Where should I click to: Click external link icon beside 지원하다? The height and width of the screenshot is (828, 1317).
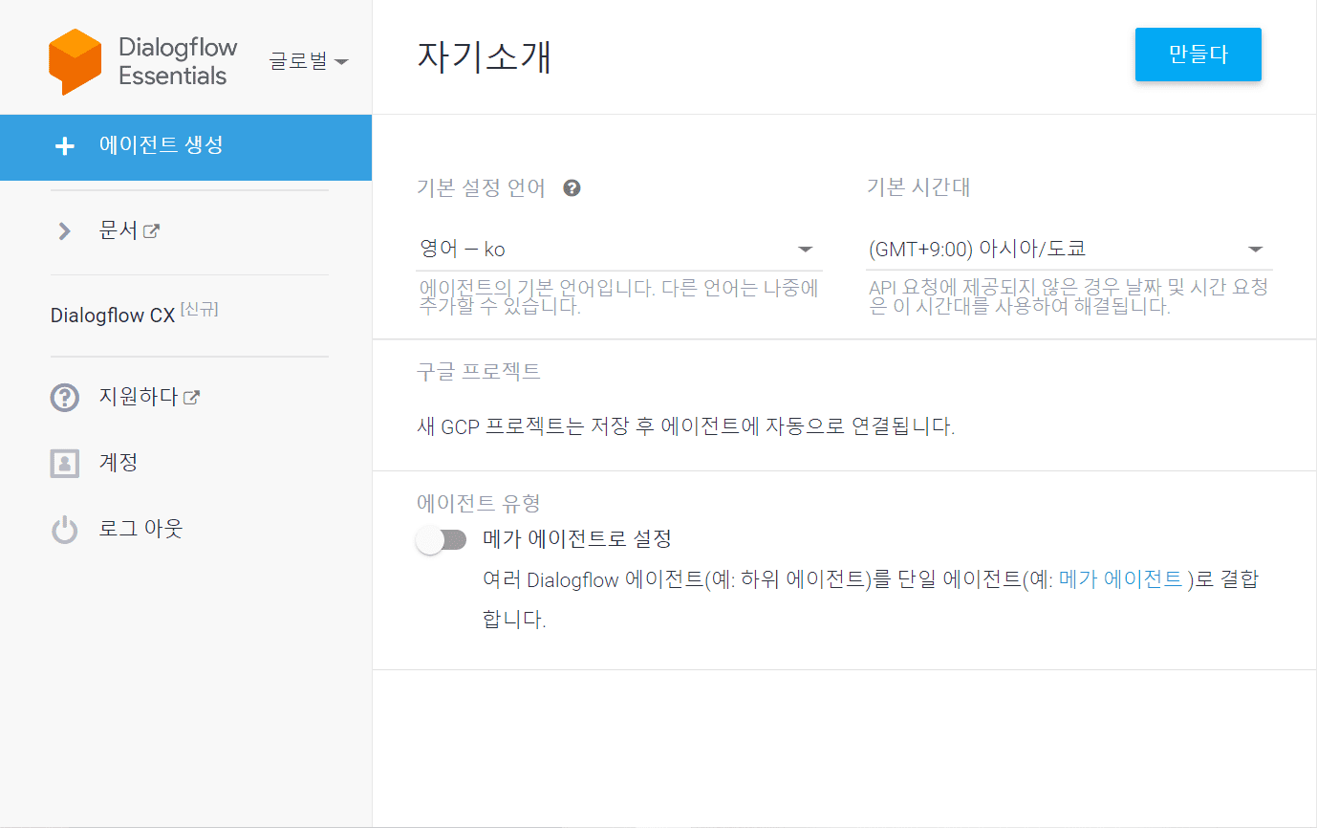click(191, 397)
